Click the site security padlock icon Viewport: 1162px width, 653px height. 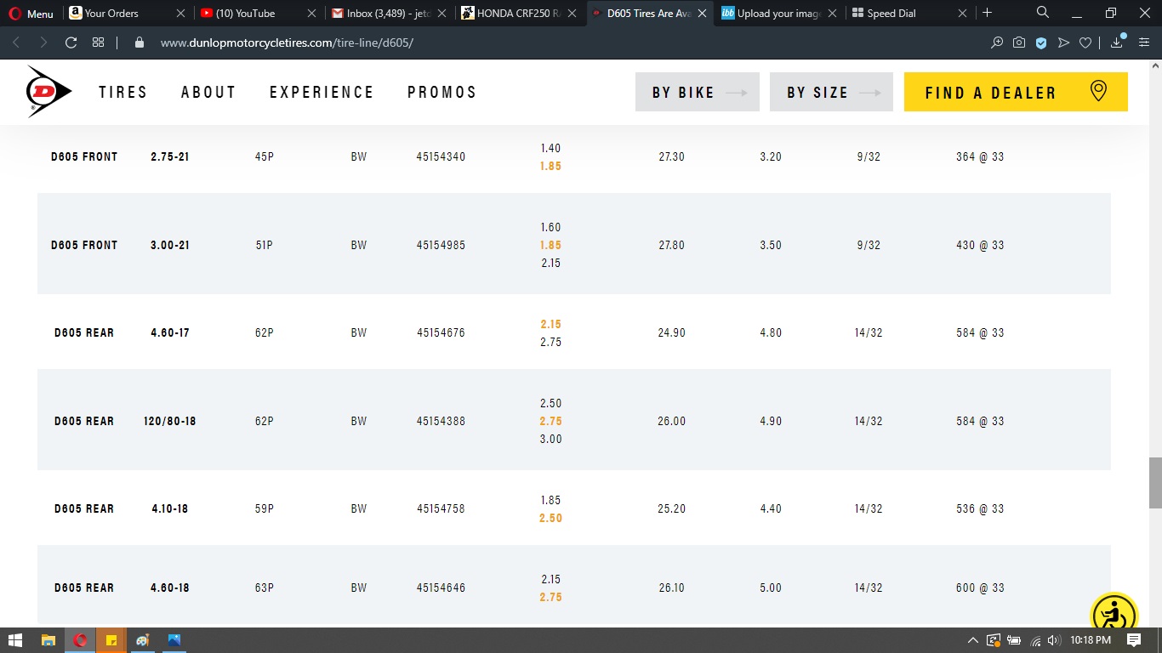tap(139, 43)
